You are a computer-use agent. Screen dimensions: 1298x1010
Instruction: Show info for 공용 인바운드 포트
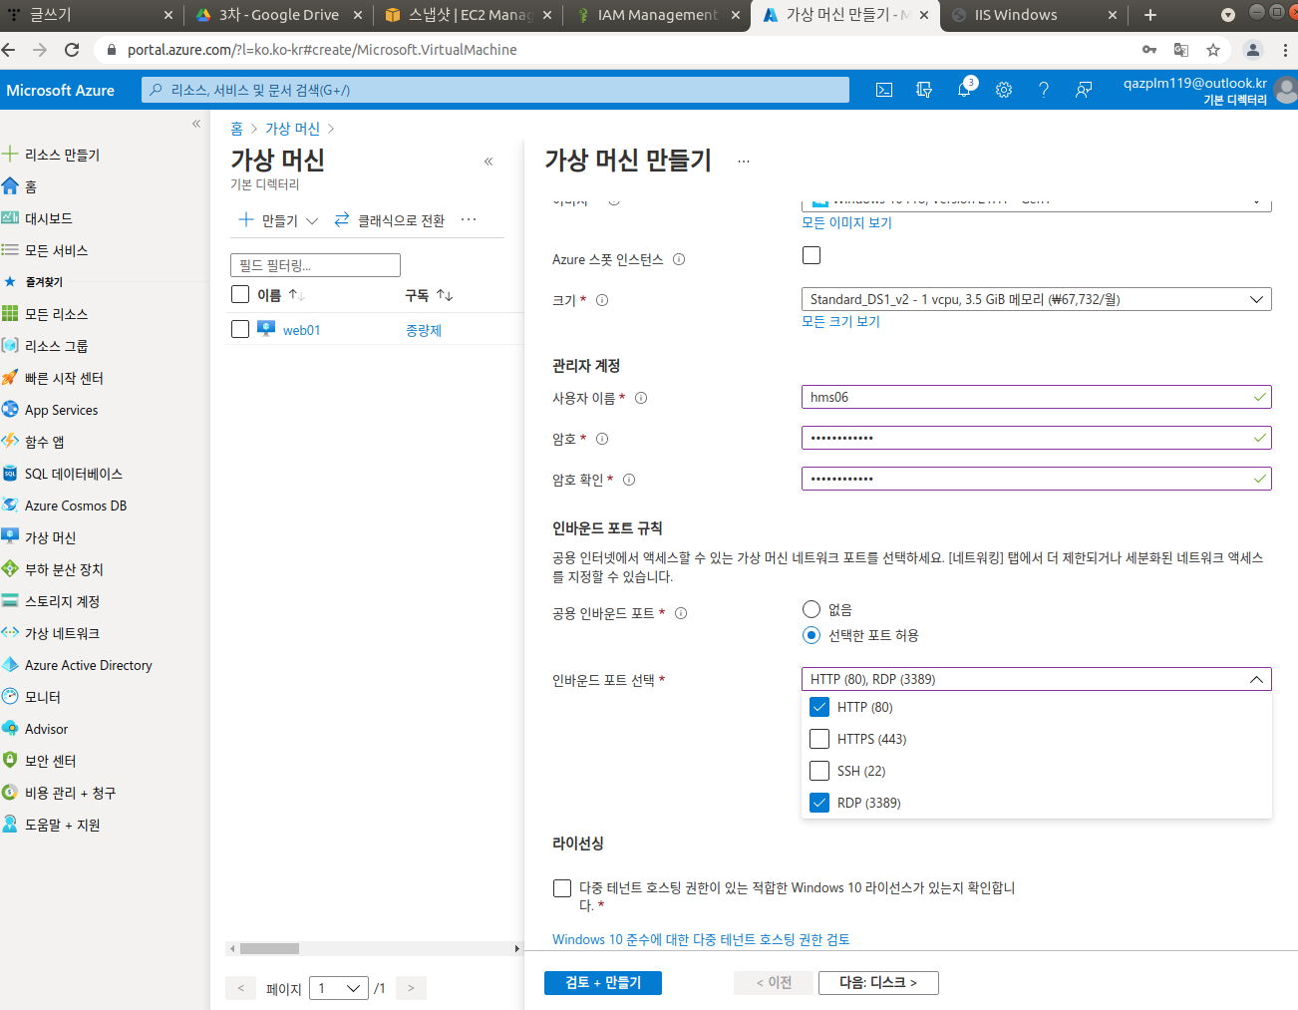pyautogui.click(x=681, y=613)
